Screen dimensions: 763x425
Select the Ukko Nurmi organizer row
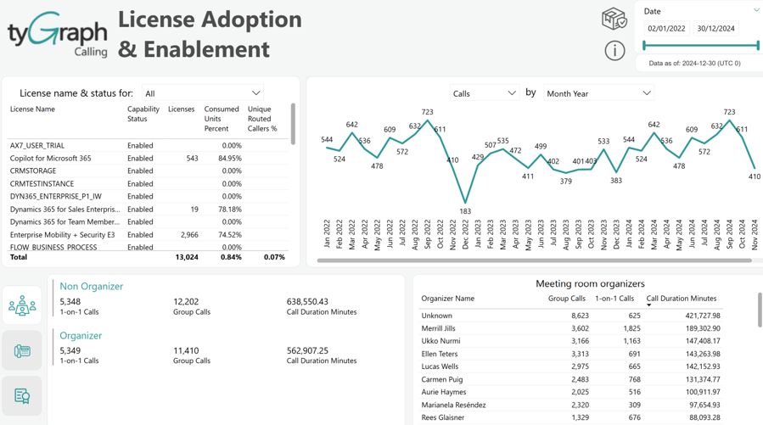[571, 341]
